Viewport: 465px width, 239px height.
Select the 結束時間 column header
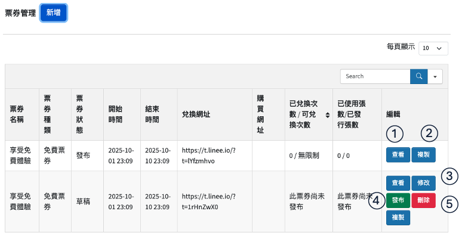(153, 114)
